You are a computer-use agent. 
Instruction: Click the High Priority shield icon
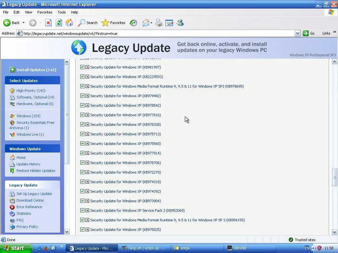click(12, 91)
